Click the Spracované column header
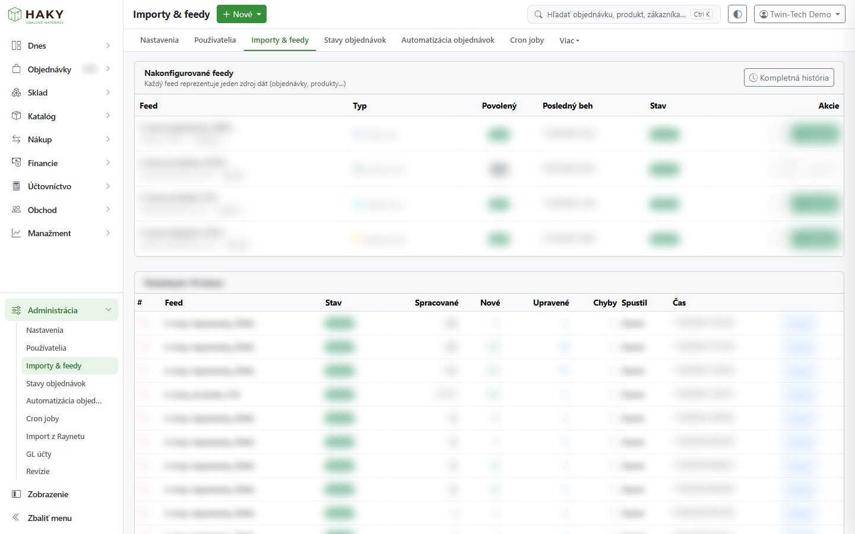 [x=436, y=303]
